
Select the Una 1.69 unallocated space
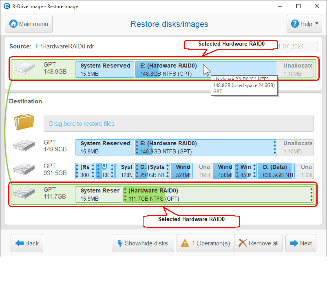pyautogui.click(x=305, y=171)
